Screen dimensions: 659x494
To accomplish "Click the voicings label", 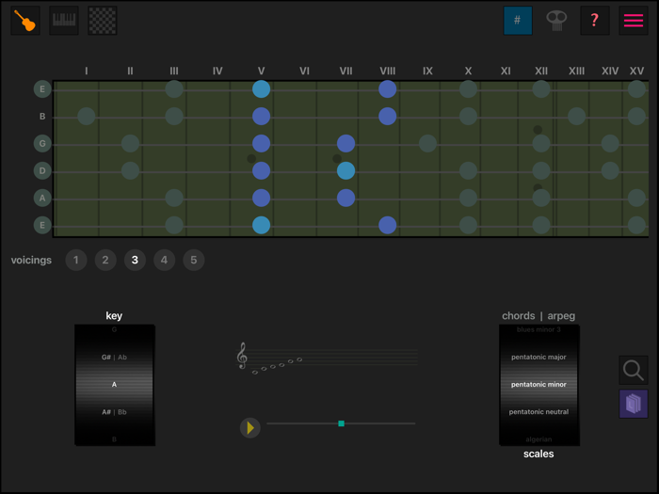I will pyautogui.click(x=31, y=260).
